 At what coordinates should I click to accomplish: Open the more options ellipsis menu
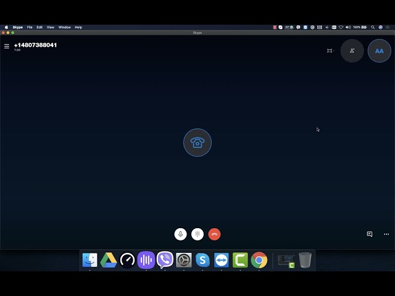click(x=386, y=234)
